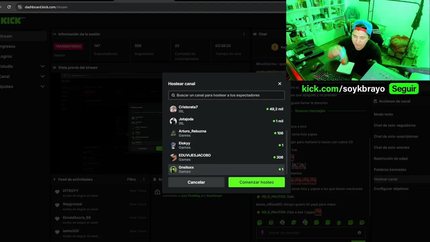The image size is (430, 242).
Task: Select the EDUVIJESJACOBO channel
Action: (x=226, y=157)
